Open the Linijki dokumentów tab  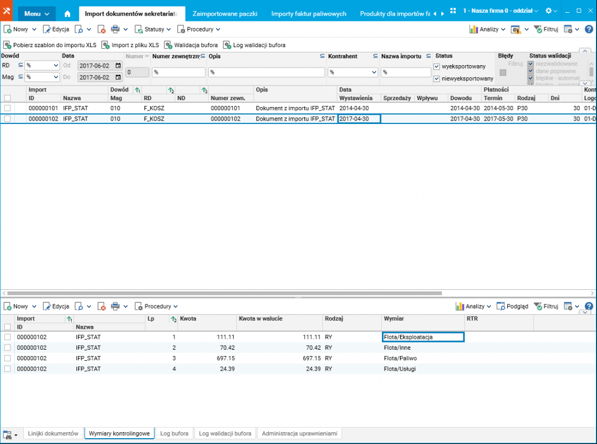[x=53, y=434]
